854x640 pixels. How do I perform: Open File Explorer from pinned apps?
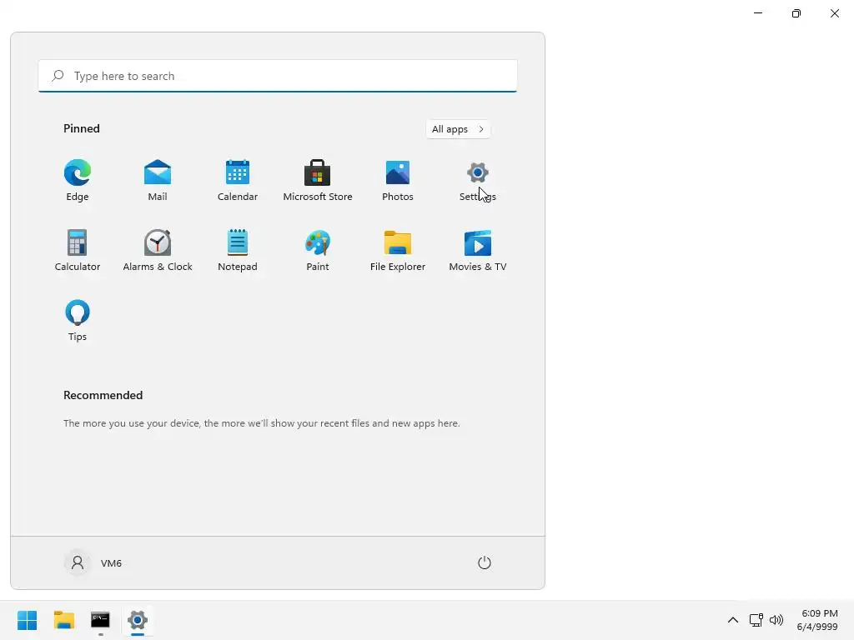pos(398,250)
